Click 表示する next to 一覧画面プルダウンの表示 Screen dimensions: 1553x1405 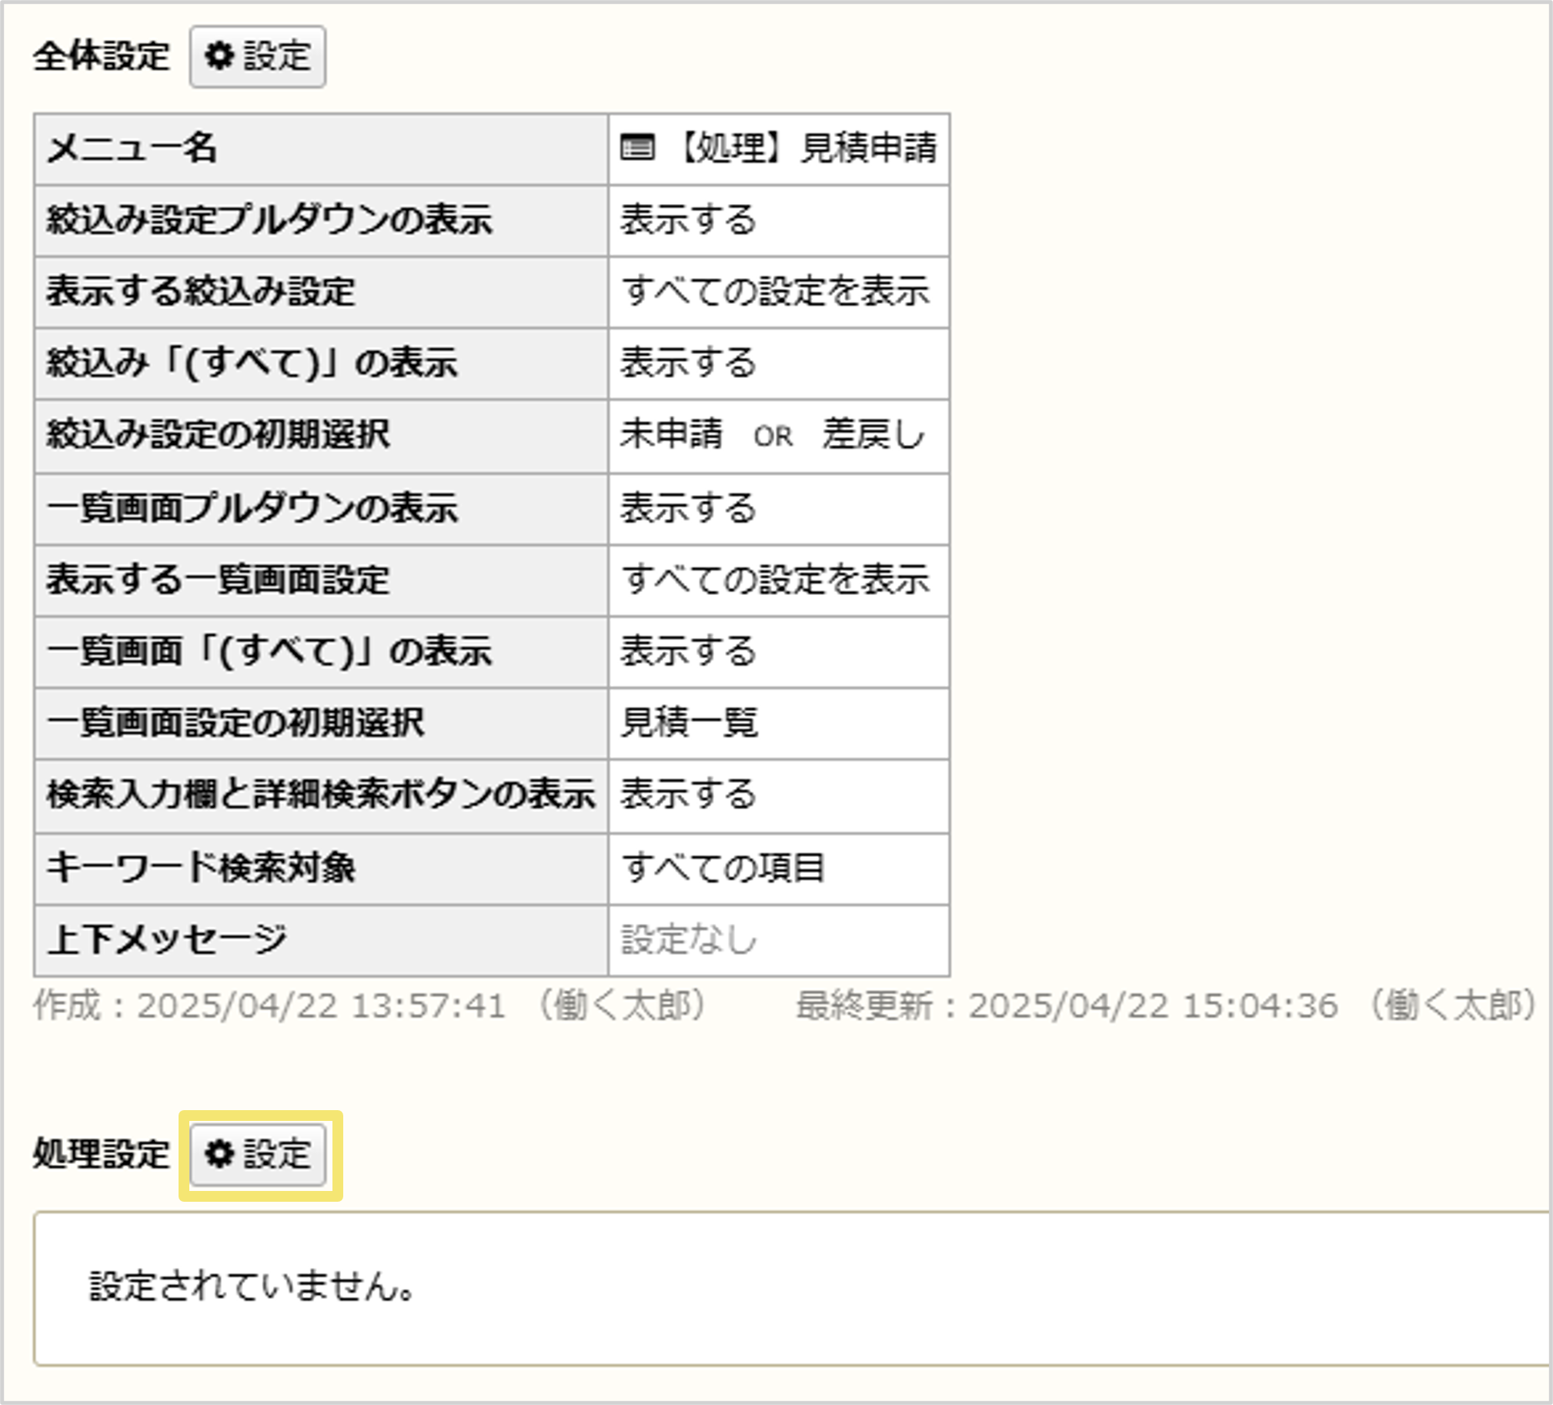[x=688, y=508]
